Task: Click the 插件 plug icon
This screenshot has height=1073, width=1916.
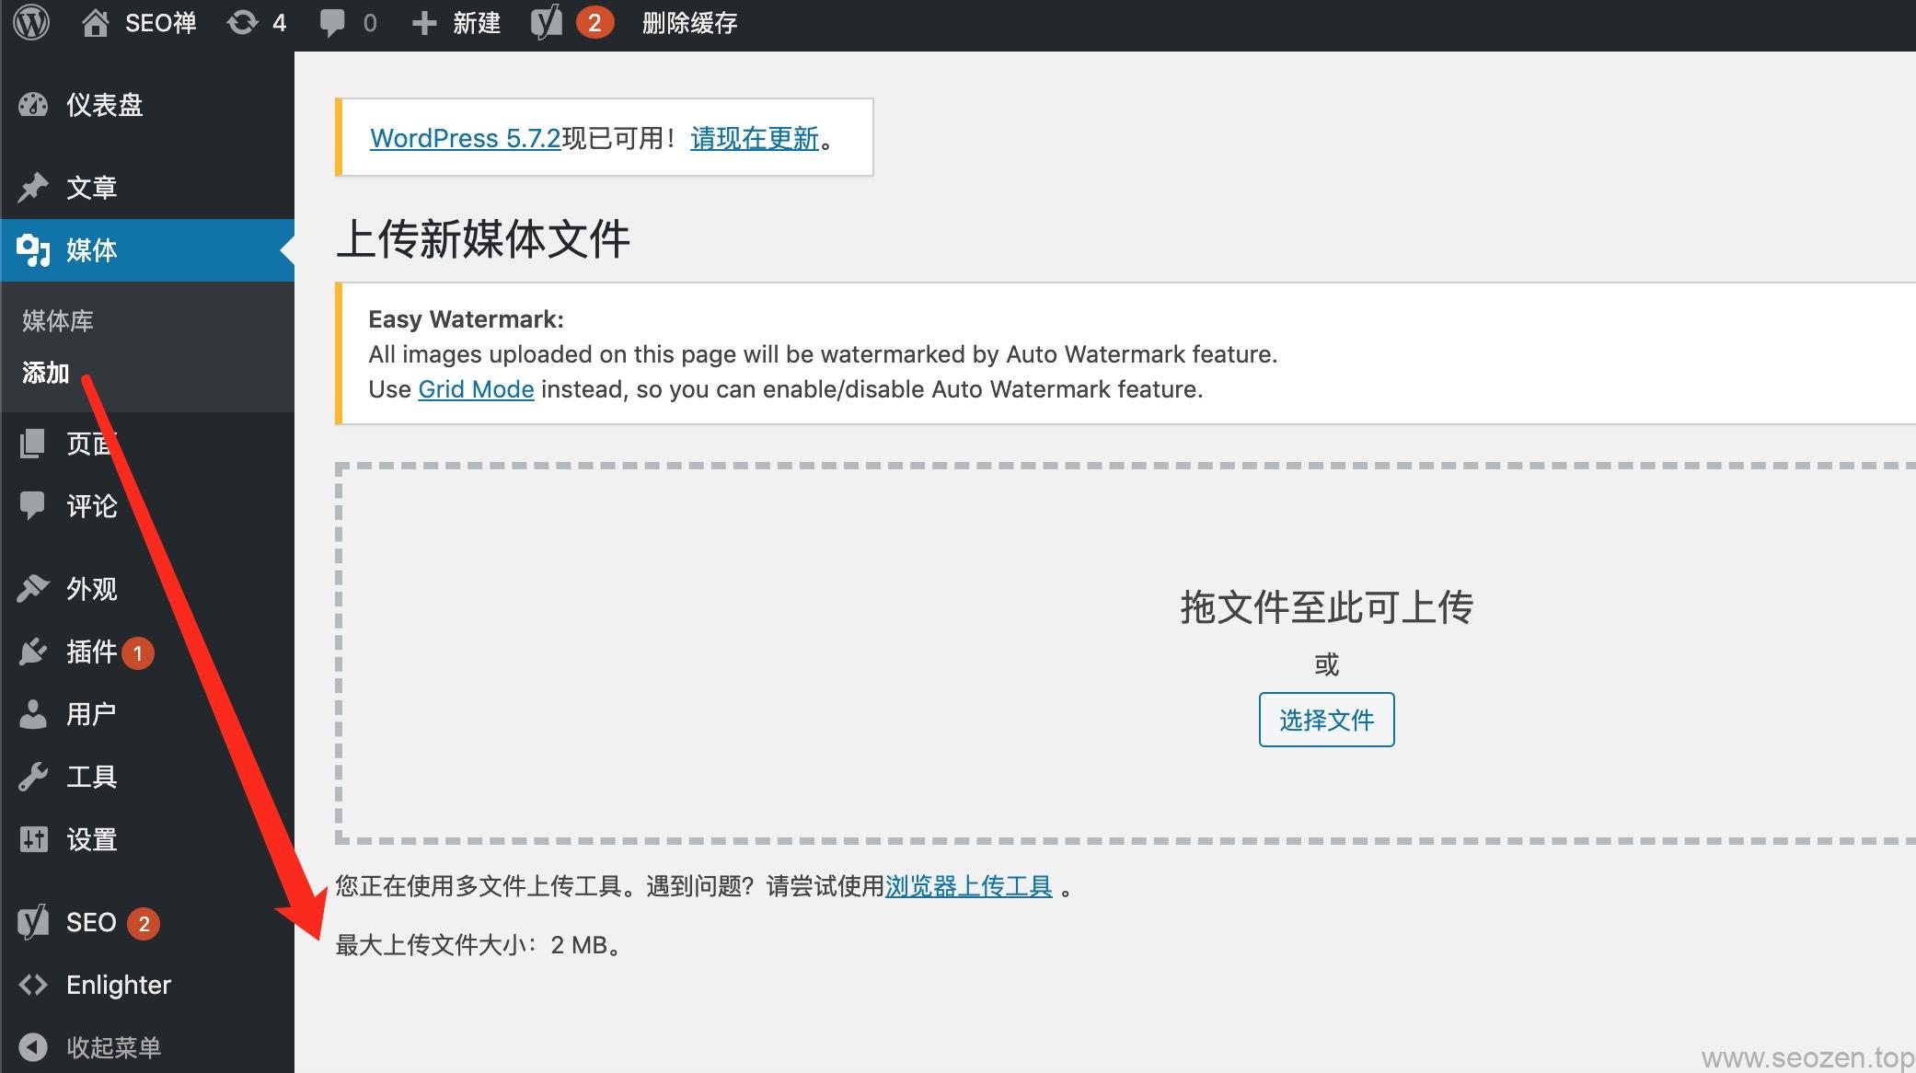Action: pyautogui.click(x=32, y=652)
